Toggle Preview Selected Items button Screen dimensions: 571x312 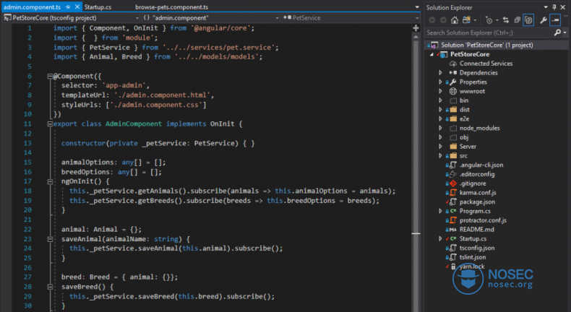point(555,20)
